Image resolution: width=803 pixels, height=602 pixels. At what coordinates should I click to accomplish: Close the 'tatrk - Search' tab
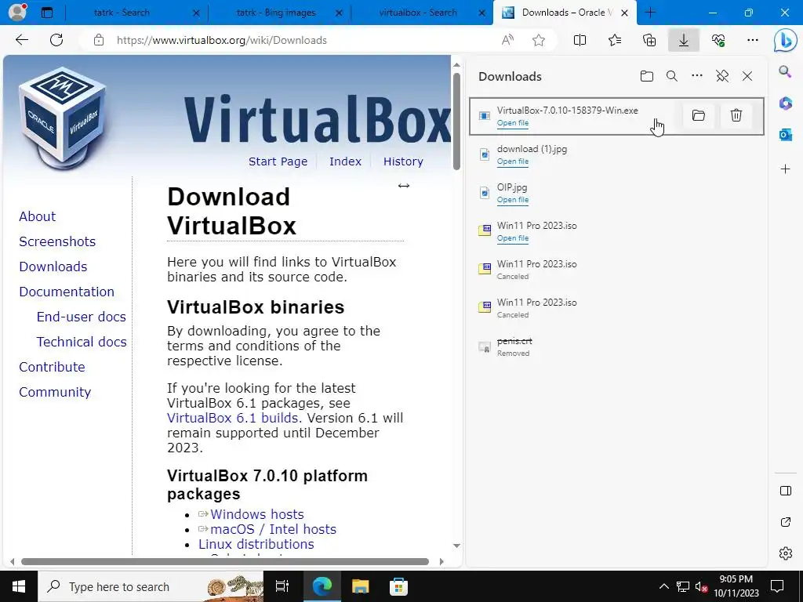[x=196, y=13]
